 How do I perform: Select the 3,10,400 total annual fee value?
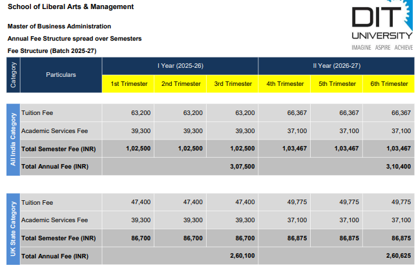398,166
